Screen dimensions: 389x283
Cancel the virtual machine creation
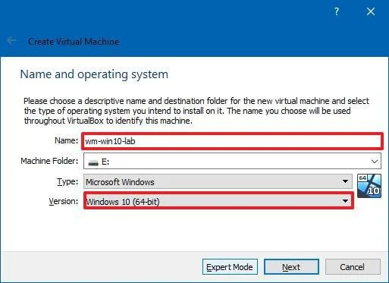(353, 267)
